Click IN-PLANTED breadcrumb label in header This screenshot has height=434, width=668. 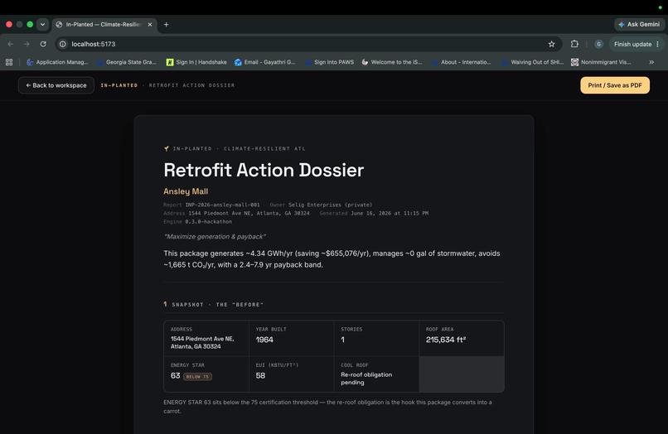coord(119,85)
